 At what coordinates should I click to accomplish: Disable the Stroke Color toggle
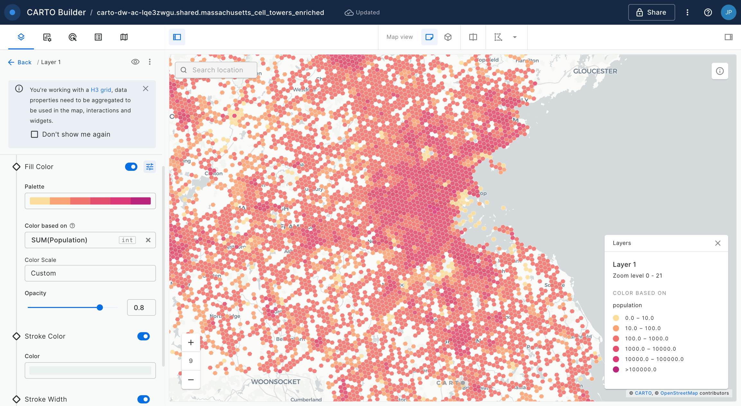[143, 336]
